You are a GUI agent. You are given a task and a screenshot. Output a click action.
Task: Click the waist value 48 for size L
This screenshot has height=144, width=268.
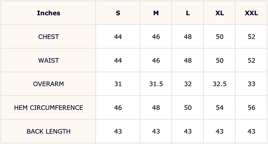coord(188,60)
